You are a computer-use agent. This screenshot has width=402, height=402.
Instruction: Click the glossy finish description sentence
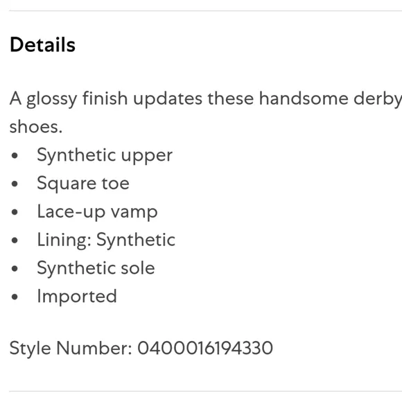pos(206,113)
